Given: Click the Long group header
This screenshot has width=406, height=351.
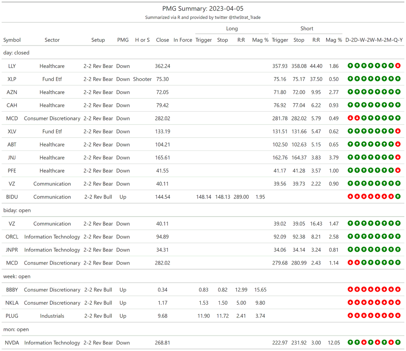Looking at the screenshot, I should click(x=232, y=29).
